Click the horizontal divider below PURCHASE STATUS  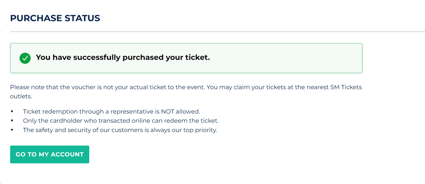point(217,32)
